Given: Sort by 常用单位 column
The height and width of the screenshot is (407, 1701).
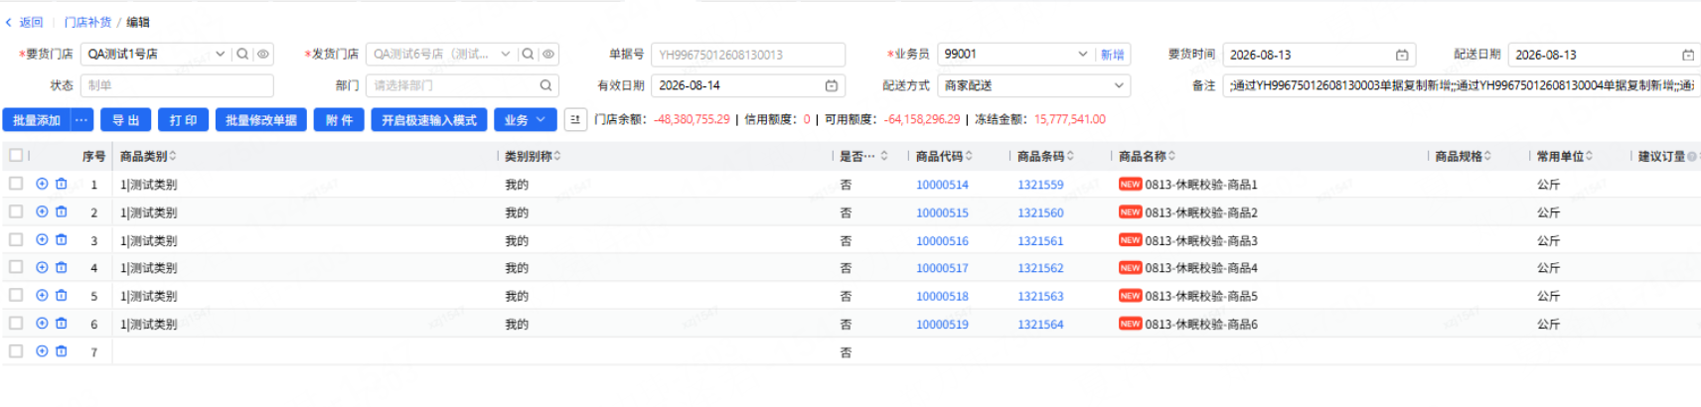Looking at the screenshot, I should (x=1589, y=156).
